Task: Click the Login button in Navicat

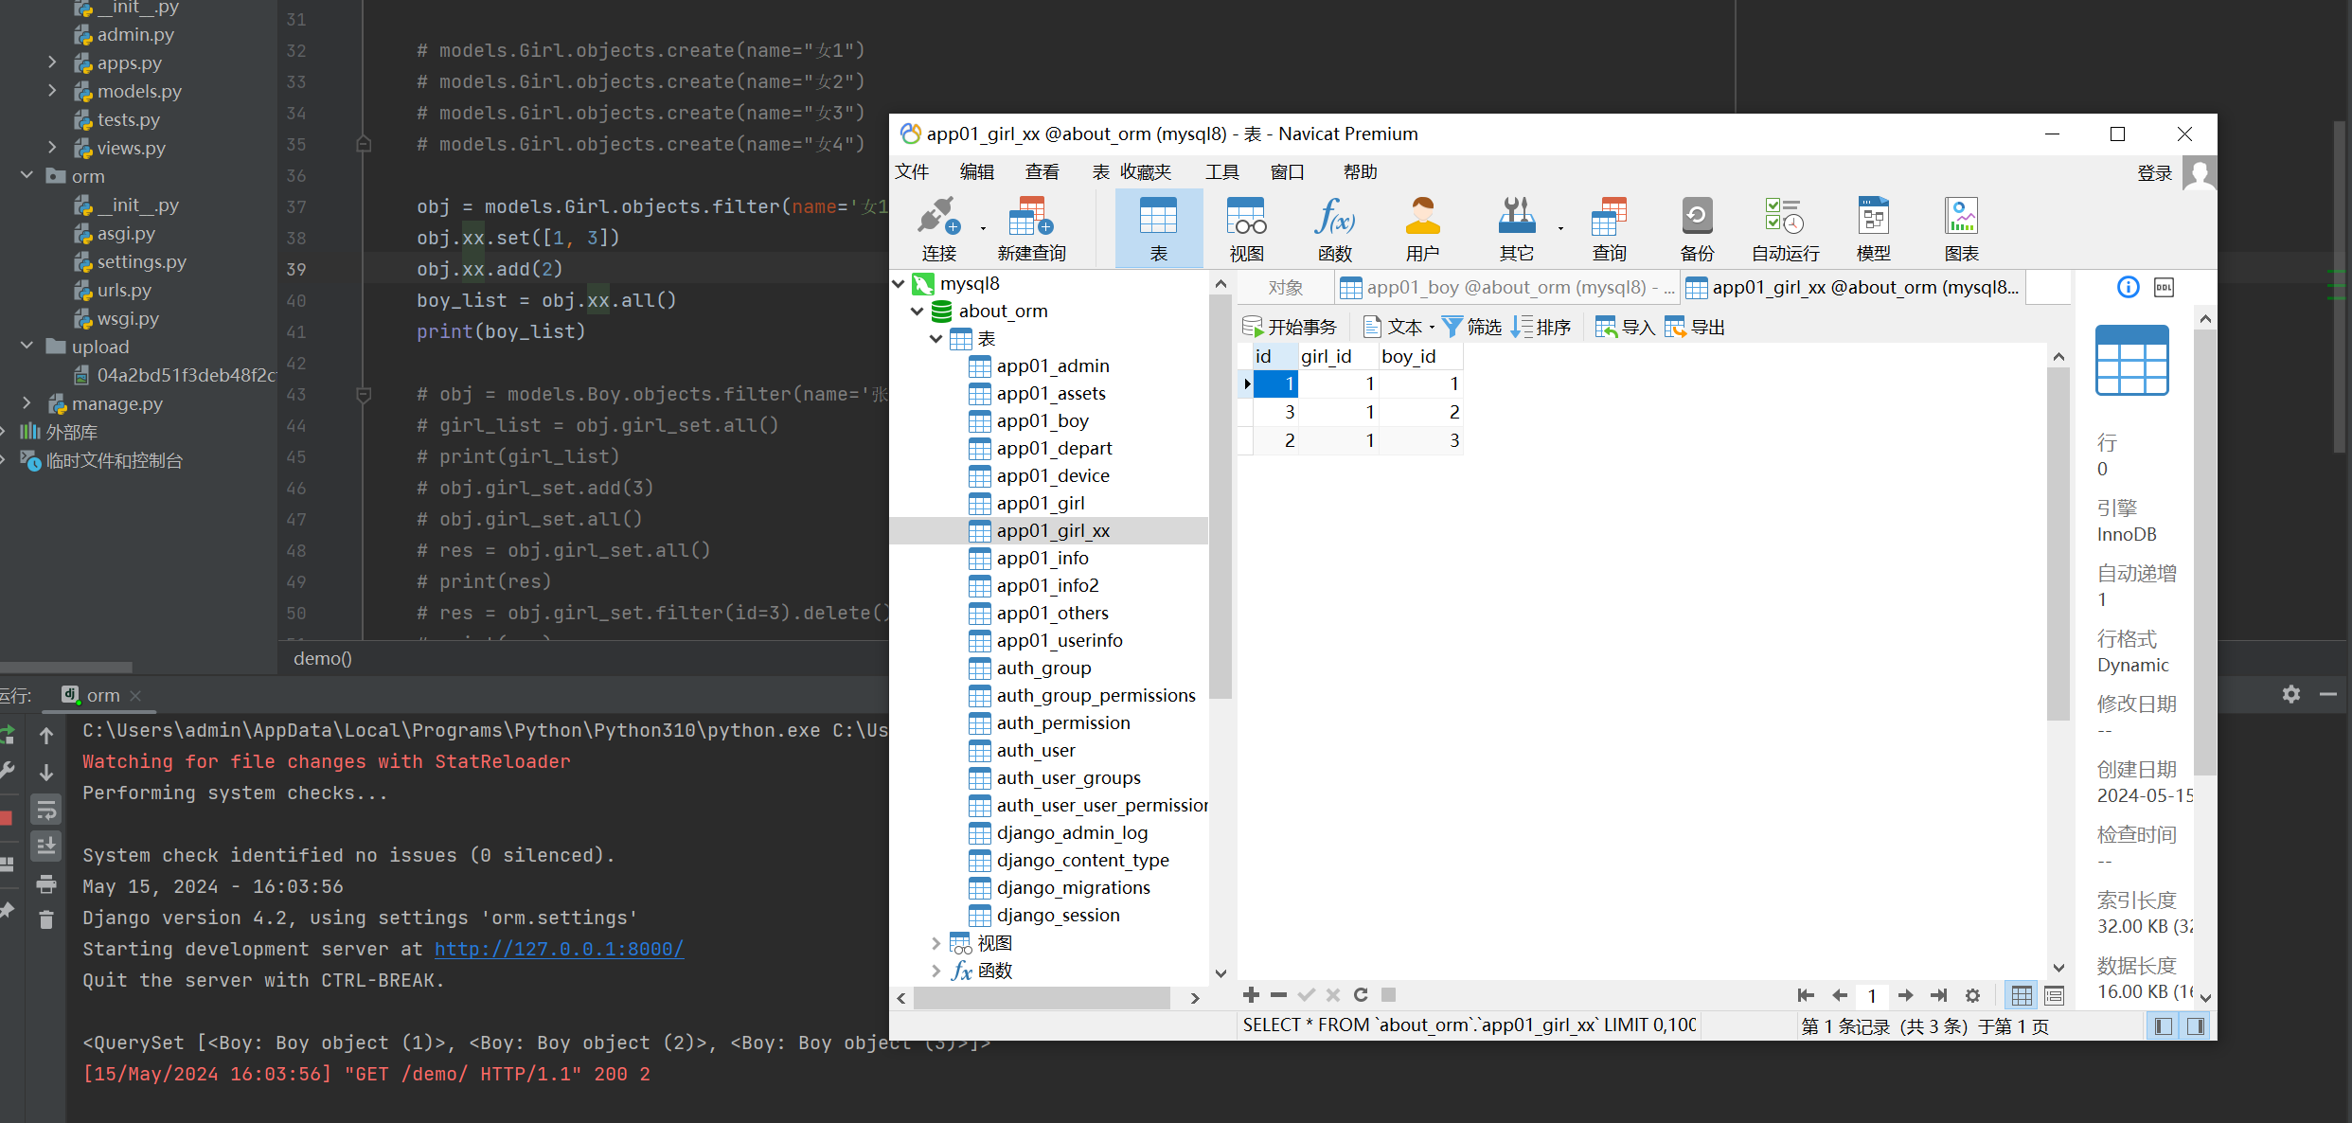Action: 2154,172
